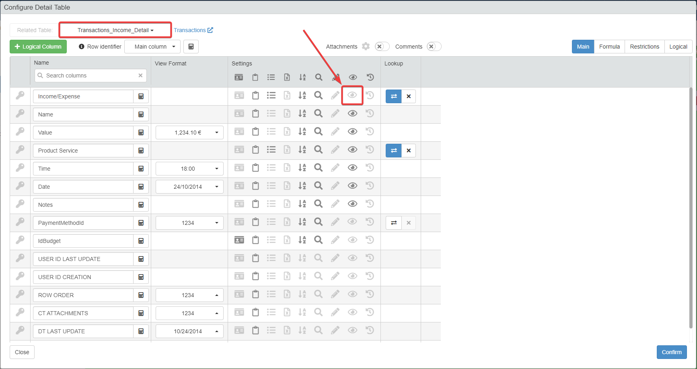
Task: Click the list icon in Income/Expense row
Action: [271, 96]
